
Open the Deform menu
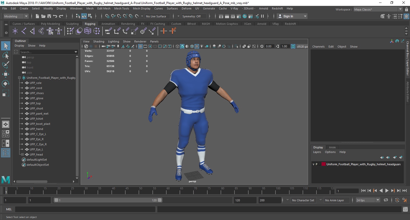tap(186, 8)
